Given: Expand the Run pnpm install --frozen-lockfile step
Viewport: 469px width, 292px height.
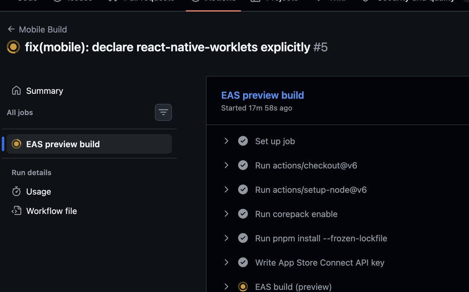Looking at the screenshot, I should [226, 238].
